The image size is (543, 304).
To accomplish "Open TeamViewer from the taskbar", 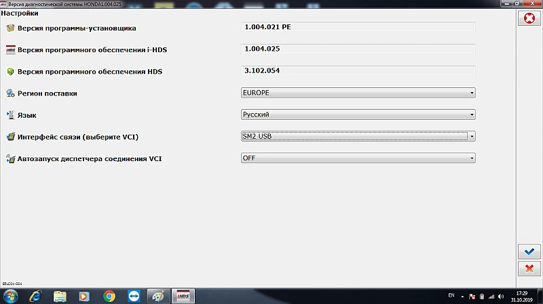I will [134, 296].
